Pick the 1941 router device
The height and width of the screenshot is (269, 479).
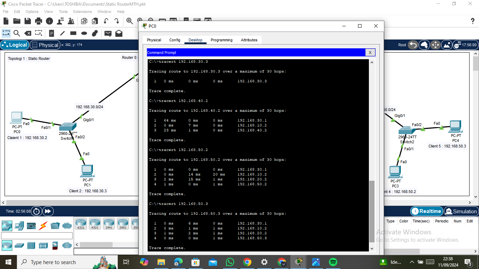click(109, 224)
